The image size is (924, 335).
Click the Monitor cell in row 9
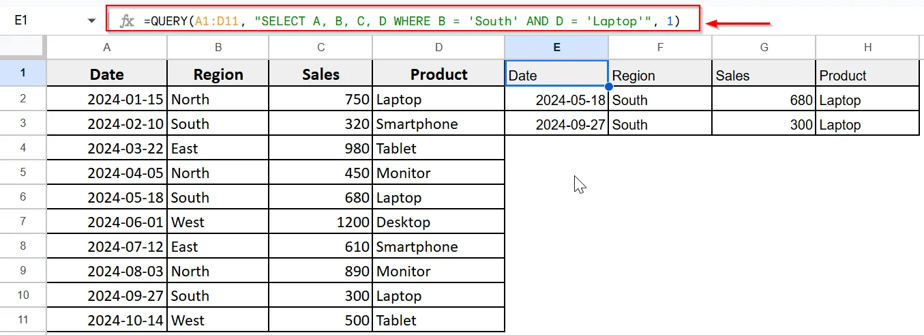pyautogui.click(x=438, y=271)
